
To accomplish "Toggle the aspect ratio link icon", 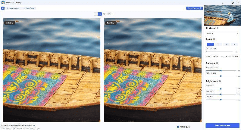I will click(x=222, y=56).
